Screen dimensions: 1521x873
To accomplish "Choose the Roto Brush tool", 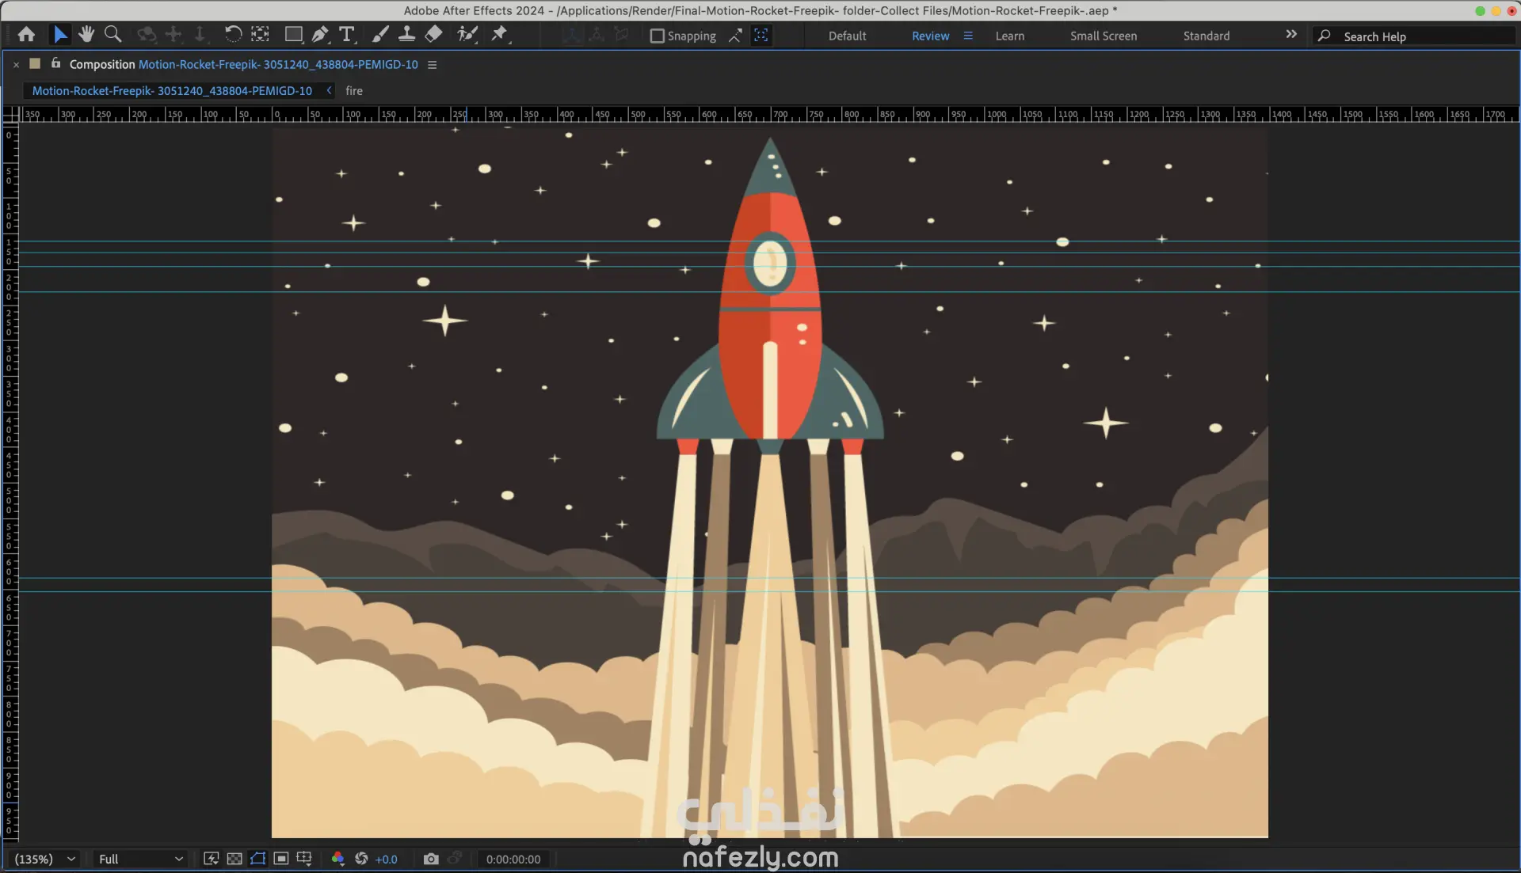I will [x=467, y=35].
